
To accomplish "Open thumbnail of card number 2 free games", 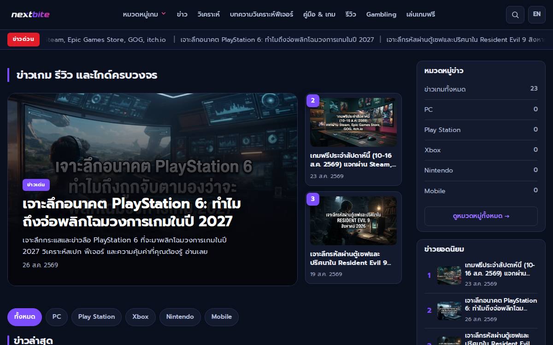I will (x=353, y=122).
